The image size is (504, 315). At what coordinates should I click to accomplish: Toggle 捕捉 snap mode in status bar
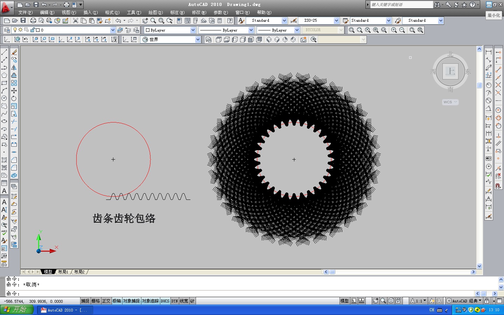click(85, 301)
